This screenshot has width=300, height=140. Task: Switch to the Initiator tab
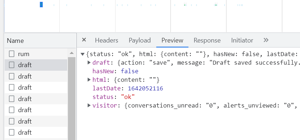[x=242, y=40]
